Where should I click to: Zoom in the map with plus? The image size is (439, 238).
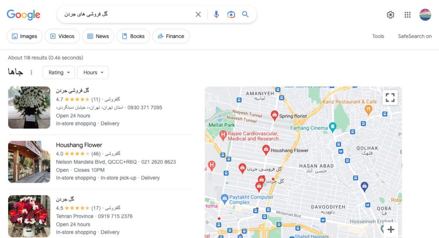point(391,229)
